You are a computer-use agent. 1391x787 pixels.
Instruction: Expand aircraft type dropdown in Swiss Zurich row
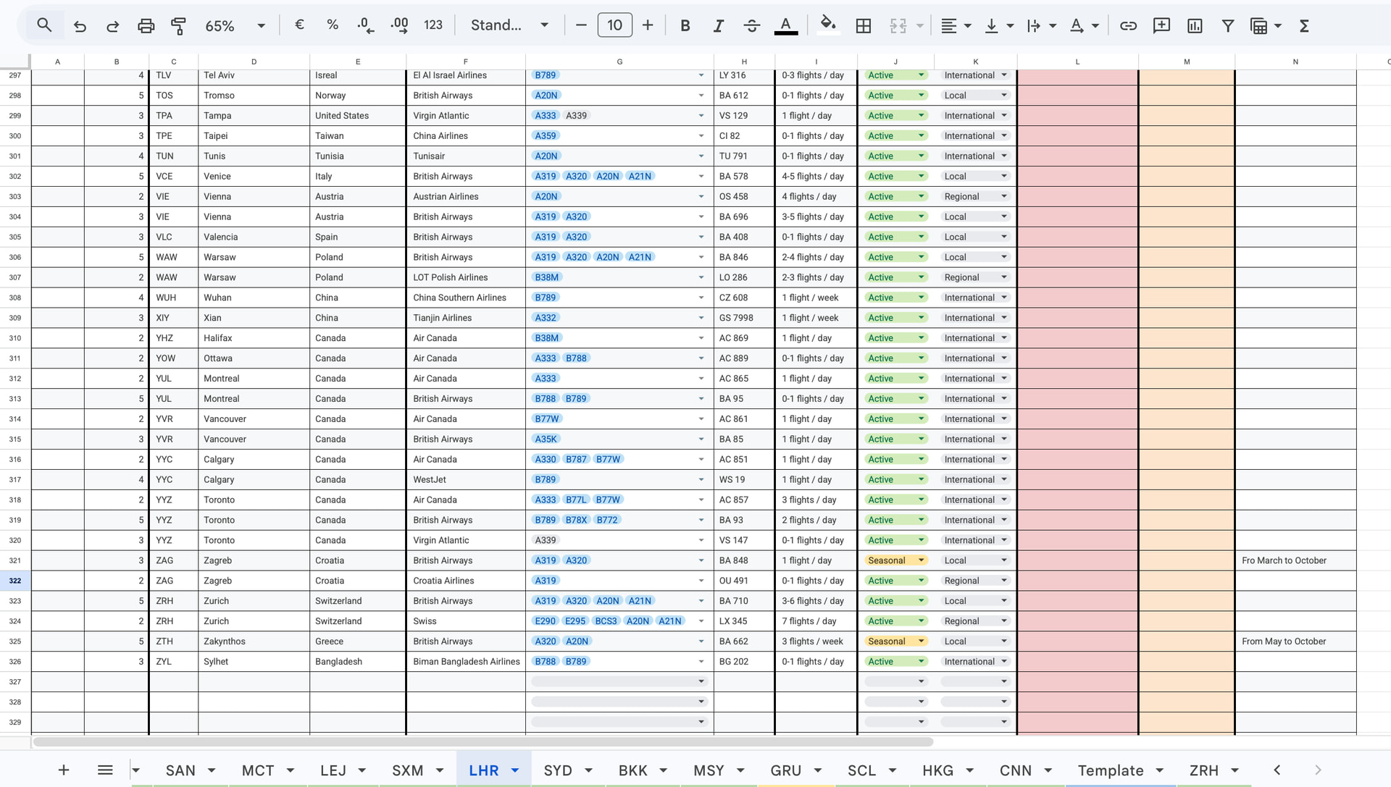click(x=701, y=621)
